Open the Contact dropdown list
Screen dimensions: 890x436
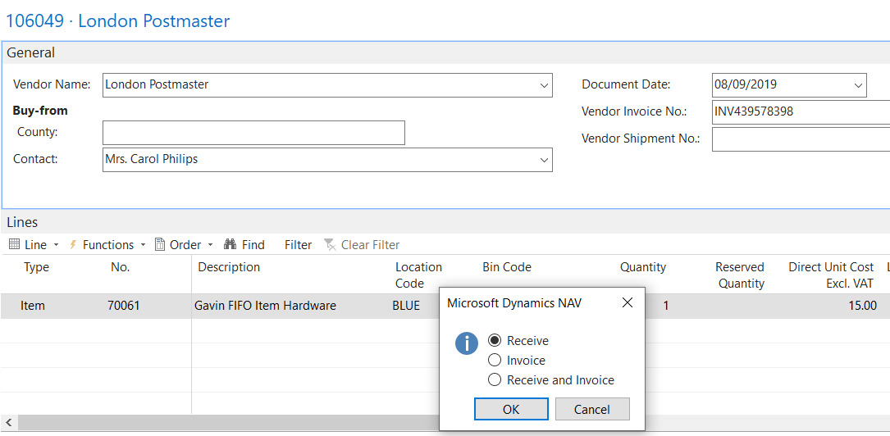pos(544,160)
